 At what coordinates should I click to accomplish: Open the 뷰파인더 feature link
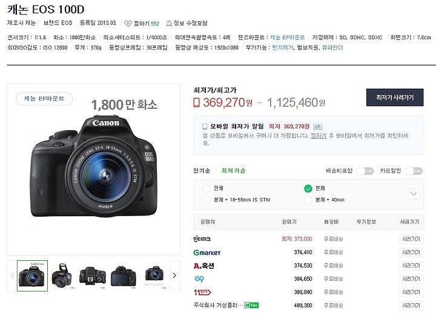pyautogui.click(x=332, y=48)
